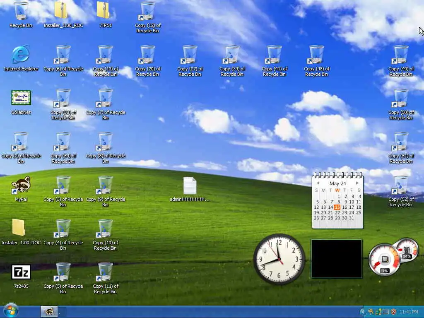Click the analog clock gadget
The height and width of the screenshot is (318, 424).
[x=279, y=259]
